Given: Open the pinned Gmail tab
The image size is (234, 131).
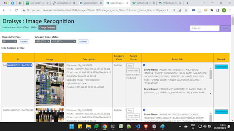Looking at the screenshot, I should pos(5,3).
